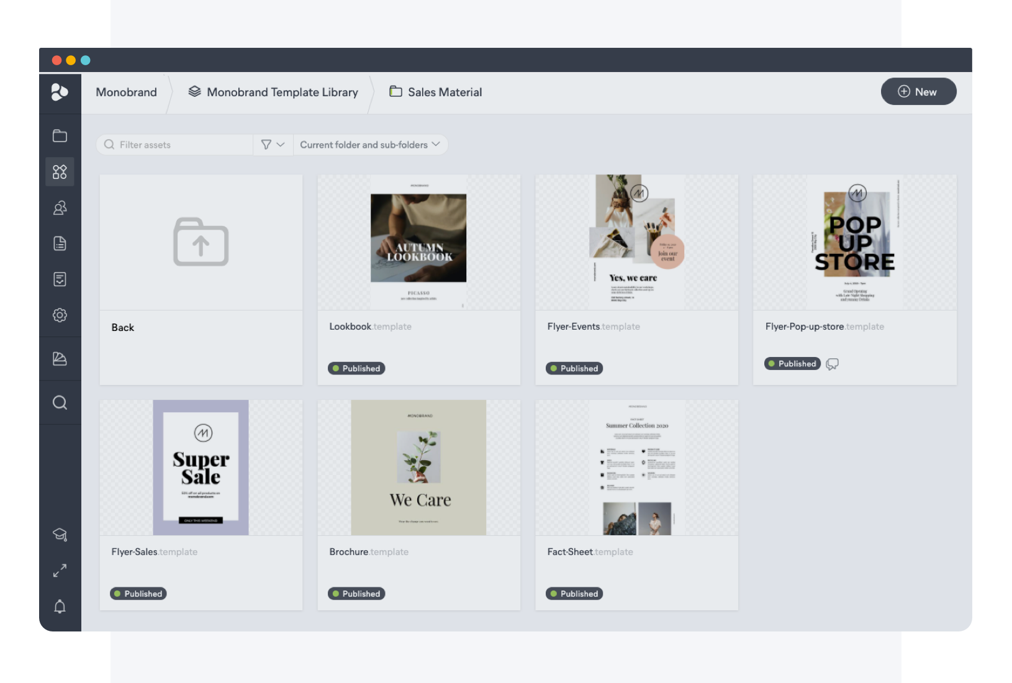Click the Fact-Sheet.template name
This screenshot has width=1012, height=683.
coord(590,552)
